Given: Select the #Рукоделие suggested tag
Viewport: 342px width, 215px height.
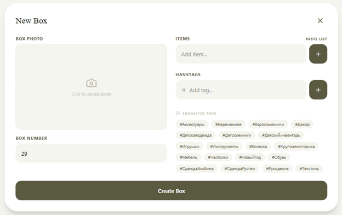Looking at the screenshot, I should pyautogui.click(x=277, y=168).
